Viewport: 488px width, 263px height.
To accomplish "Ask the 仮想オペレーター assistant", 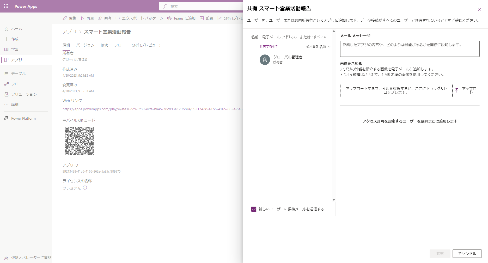I will click(x=28, y=258).
